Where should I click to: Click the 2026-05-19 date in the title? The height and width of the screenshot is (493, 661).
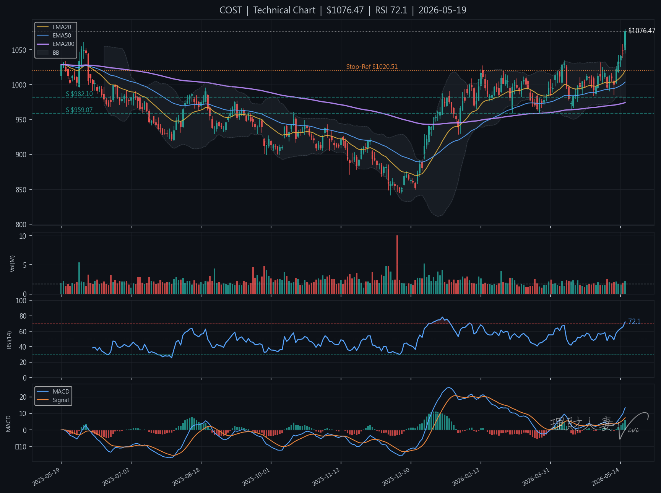(442, 10)
